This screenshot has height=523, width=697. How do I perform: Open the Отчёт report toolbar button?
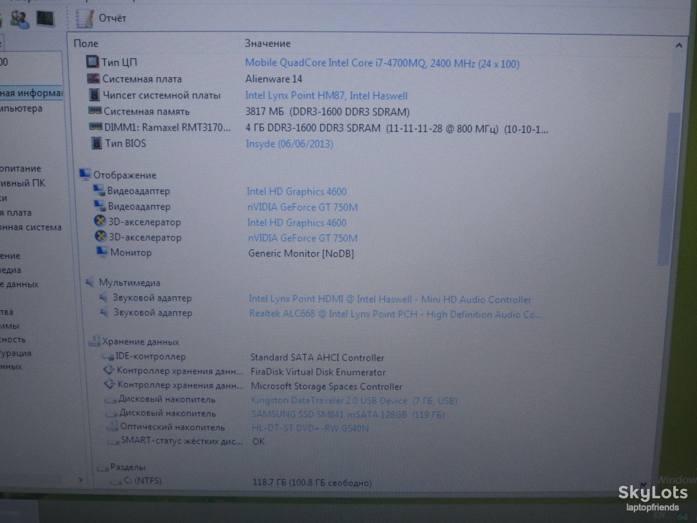[x=101, y=18]
